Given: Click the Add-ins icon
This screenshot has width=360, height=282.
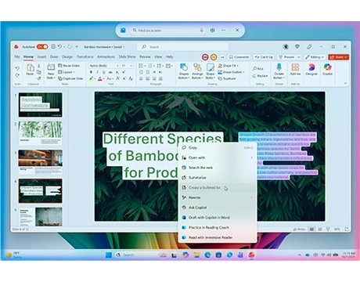Looking at the screenshot, I should coord(295,67).
